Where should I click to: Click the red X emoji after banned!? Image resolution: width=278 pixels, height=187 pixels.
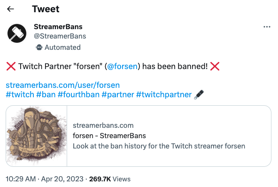coord(215,66)
